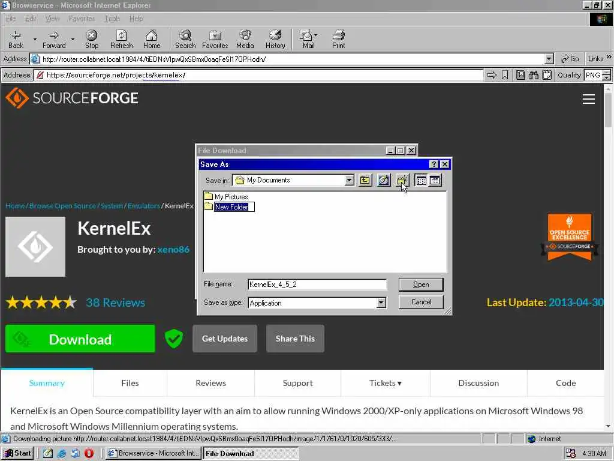Switch to Browservice taskbar window
This screenshot has width=614, height=461.
click(x=154, y=453)
